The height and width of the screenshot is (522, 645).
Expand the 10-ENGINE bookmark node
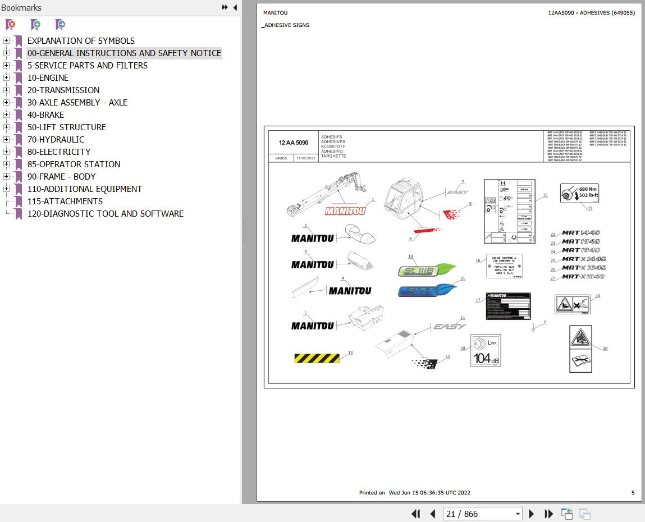pos(6,78)
